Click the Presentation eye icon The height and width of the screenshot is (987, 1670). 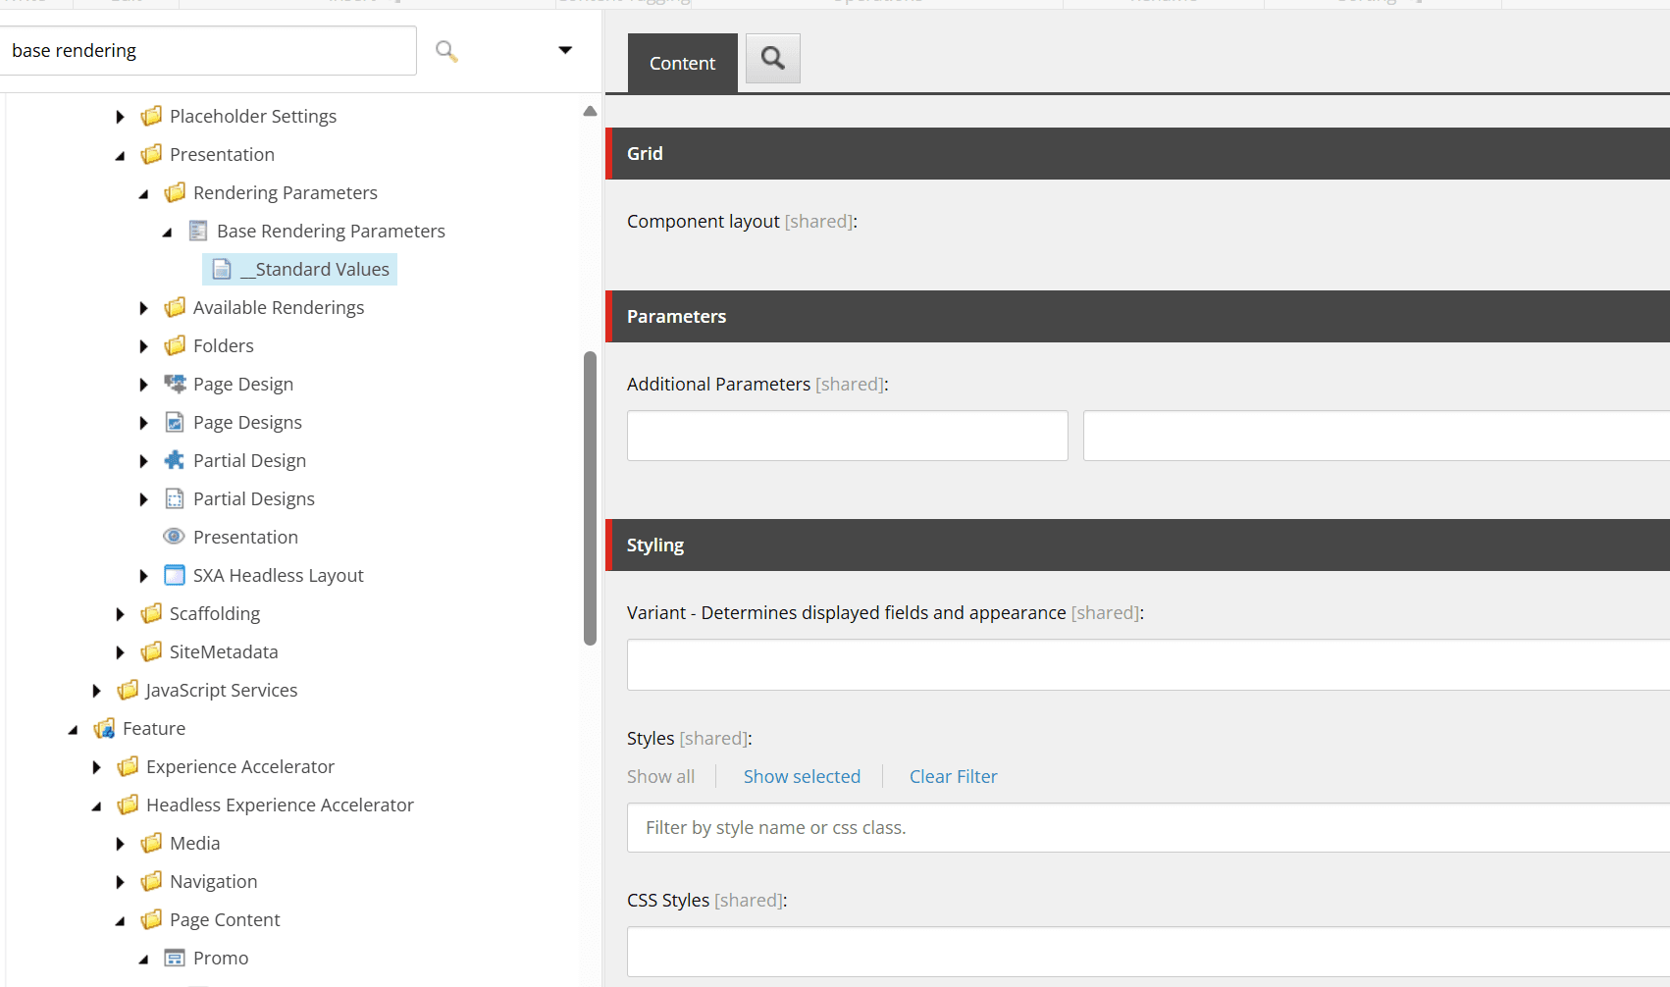[x=174, y=537]
